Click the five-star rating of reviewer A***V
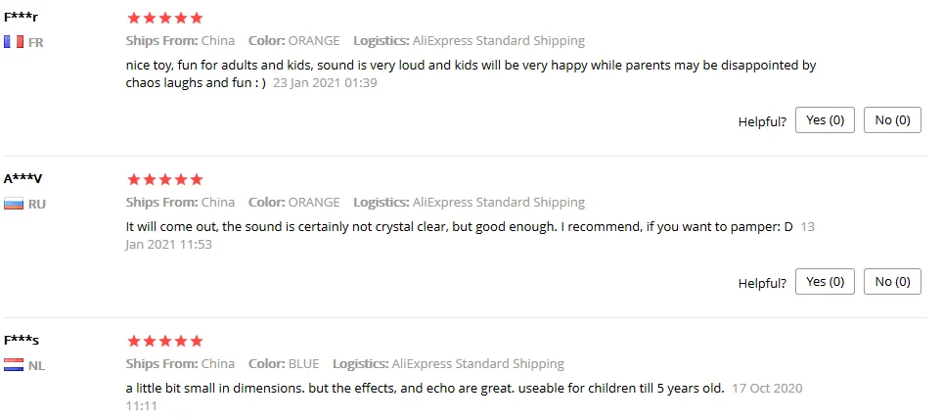Viewport: 943px width, 420px height. [x=165, y=179]
